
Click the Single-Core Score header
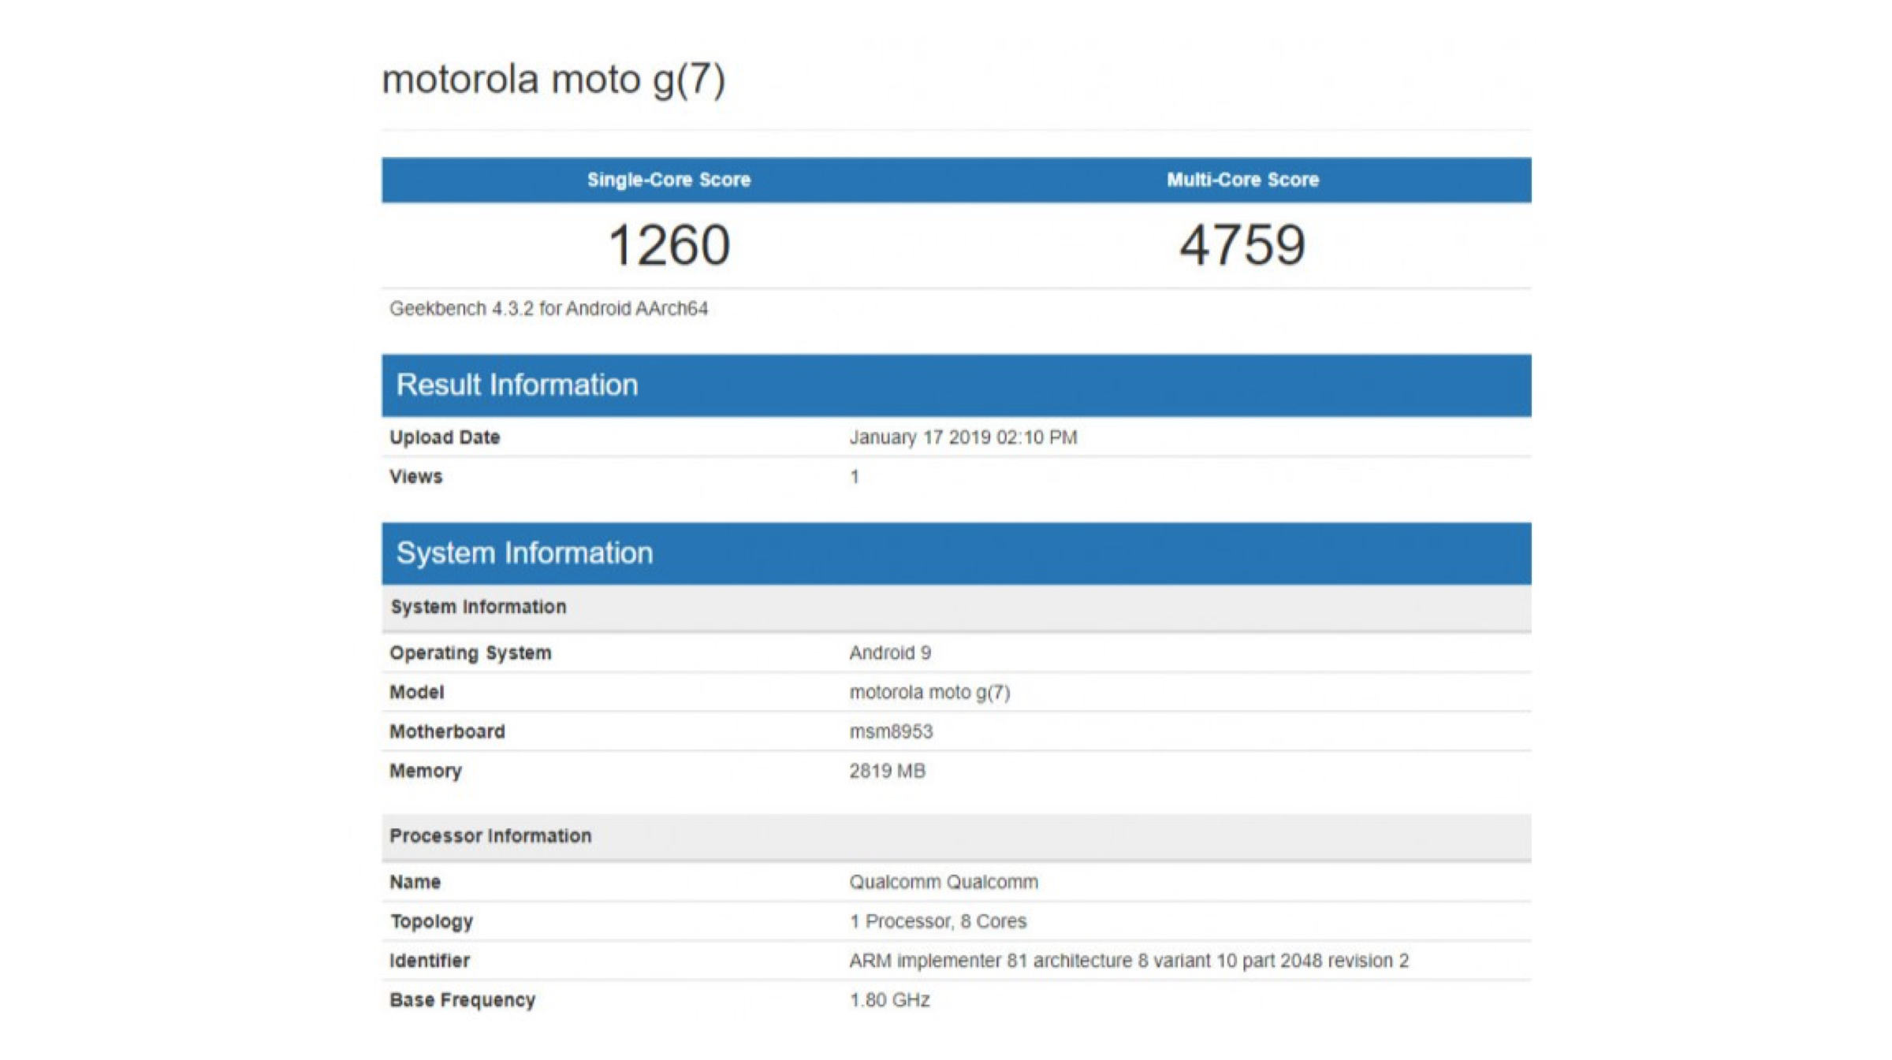tap(669, 180)
